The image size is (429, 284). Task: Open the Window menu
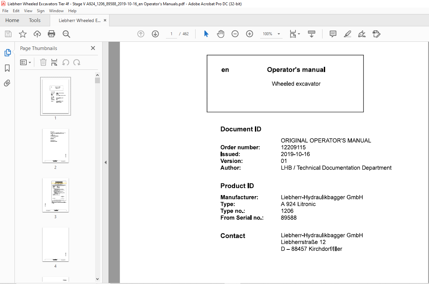coord(56,11)
